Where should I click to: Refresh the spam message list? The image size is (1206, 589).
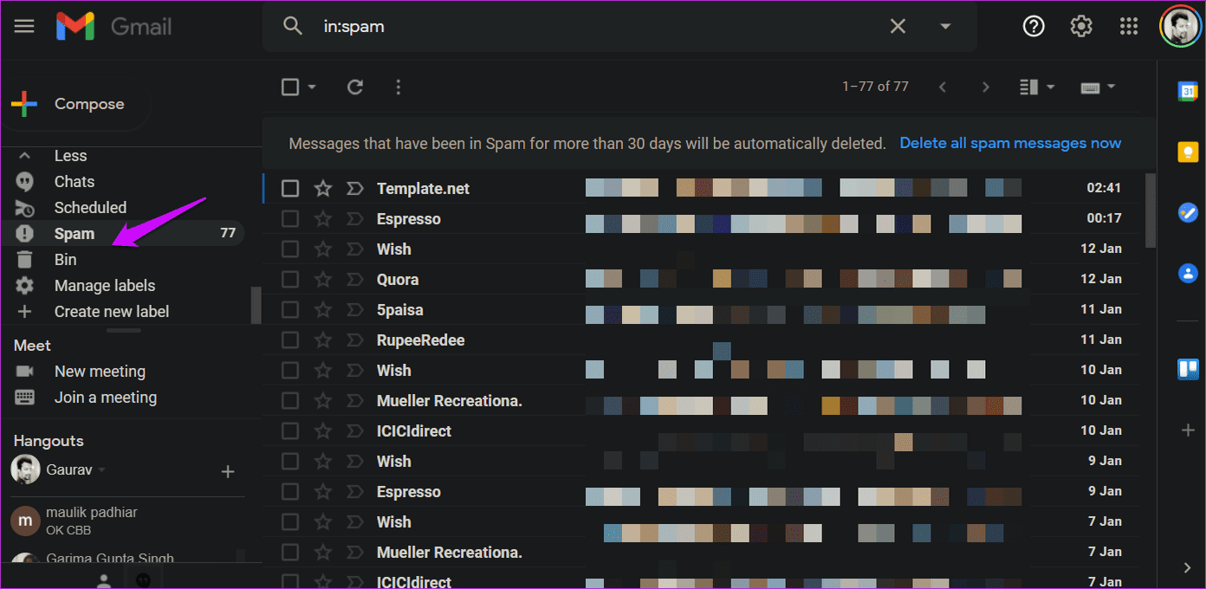[355, 87]
